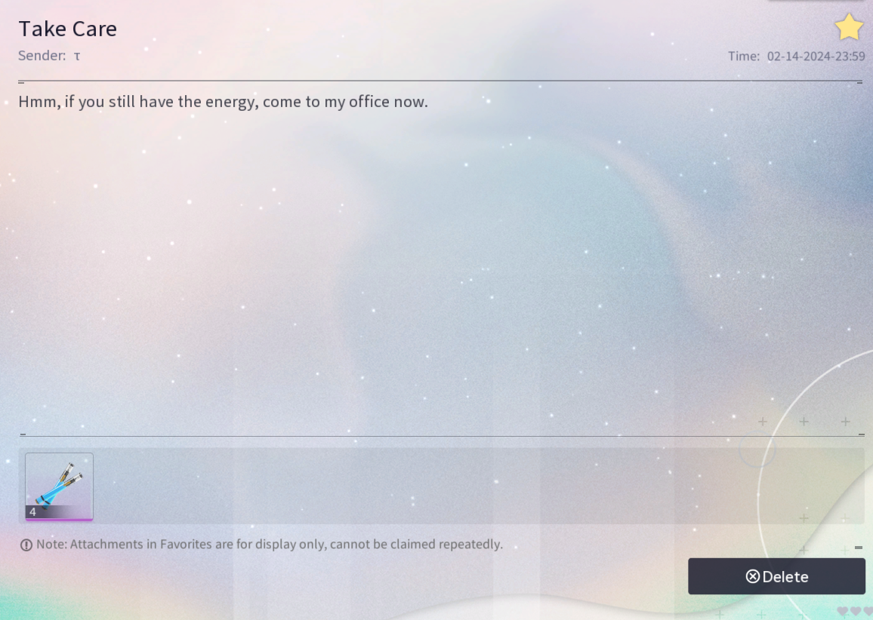
Task: Select the quantity 4 on the attachment
Action: tap(32, 512)
